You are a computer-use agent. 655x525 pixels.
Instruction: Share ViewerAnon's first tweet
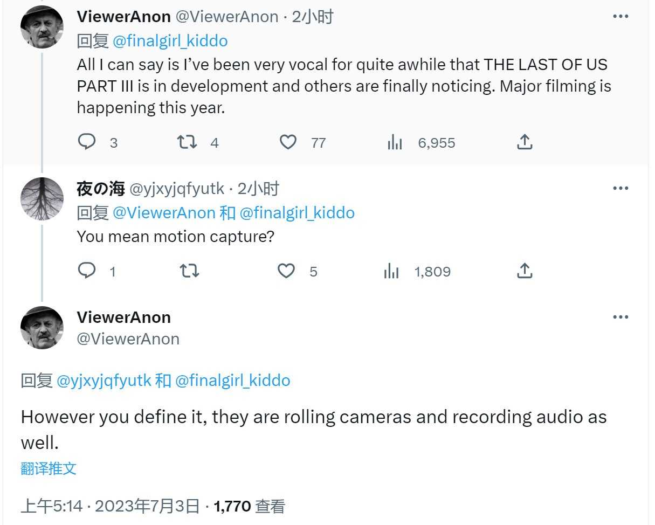(x=525, y=142)
